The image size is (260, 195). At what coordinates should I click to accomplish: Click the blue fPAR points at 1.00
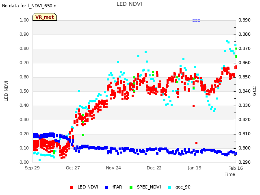coord(197,21)
